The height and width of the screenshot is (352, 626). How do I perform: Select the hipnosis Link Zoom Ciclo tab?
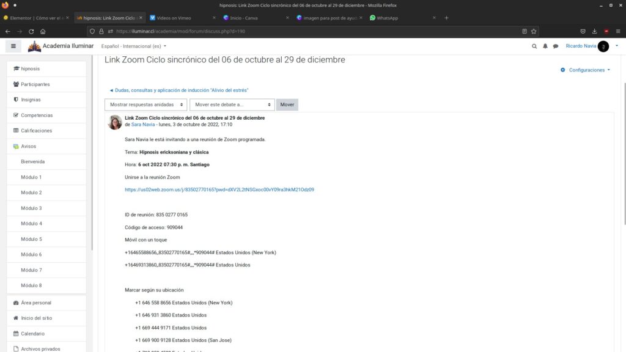point(109,18)
